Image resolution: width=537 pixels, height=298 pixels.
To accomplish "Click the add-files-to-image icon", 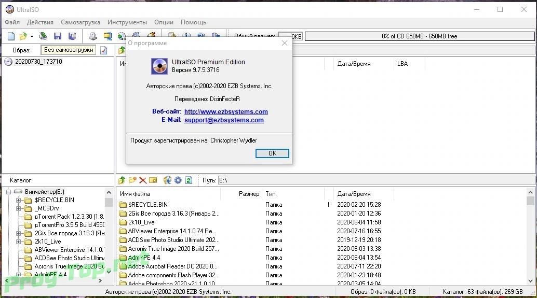I will tap(167, 180).
